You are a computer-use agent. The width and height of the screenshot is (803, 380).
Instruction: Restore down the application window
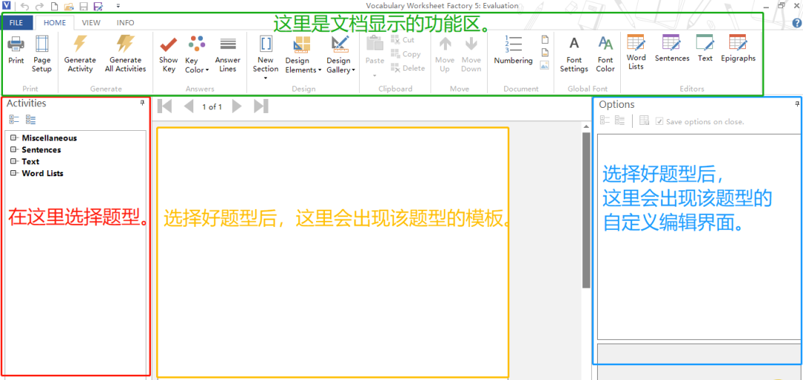tap(781, 6)
